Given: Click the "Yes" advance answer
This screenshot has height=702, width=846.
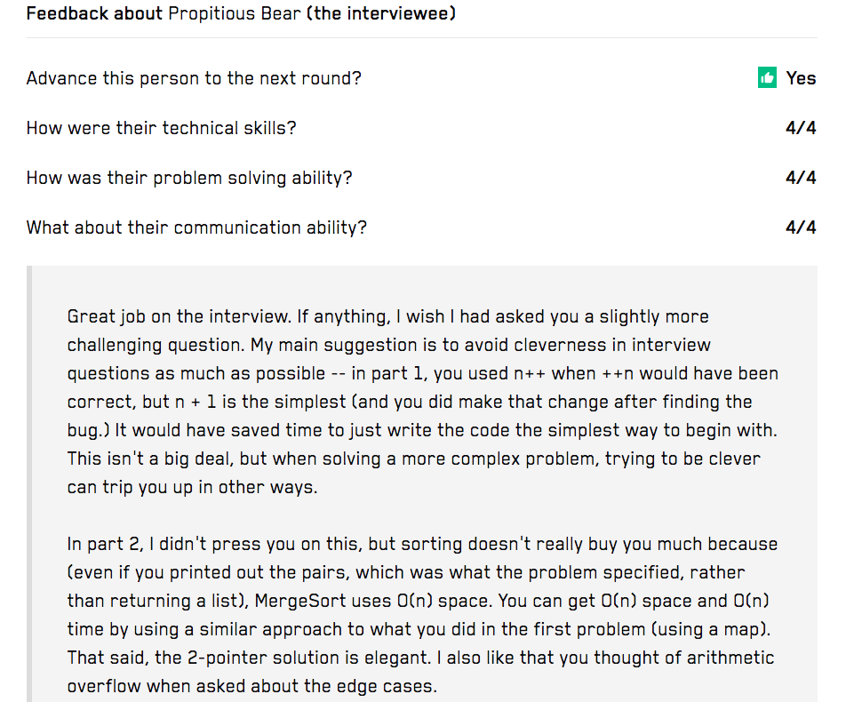Looking at the screenshot, I should point(801,78).
